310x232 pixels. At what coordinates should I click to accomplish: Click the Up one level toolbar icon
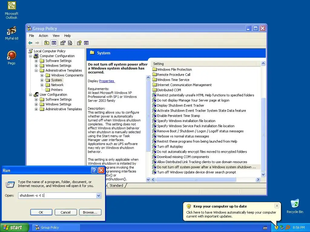pos(47,43)
